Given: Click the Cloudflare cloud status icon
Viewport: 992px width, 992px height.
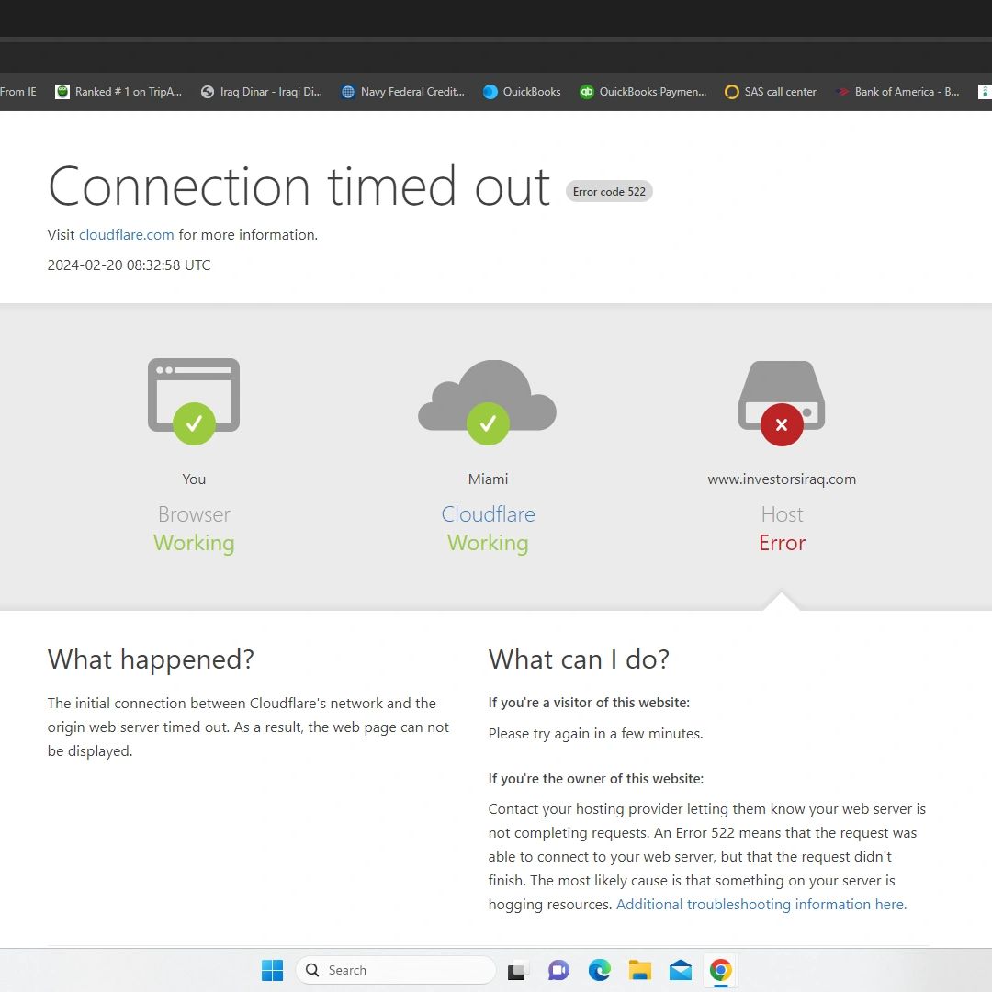Looking at the screenshot, I should (487, 402).
